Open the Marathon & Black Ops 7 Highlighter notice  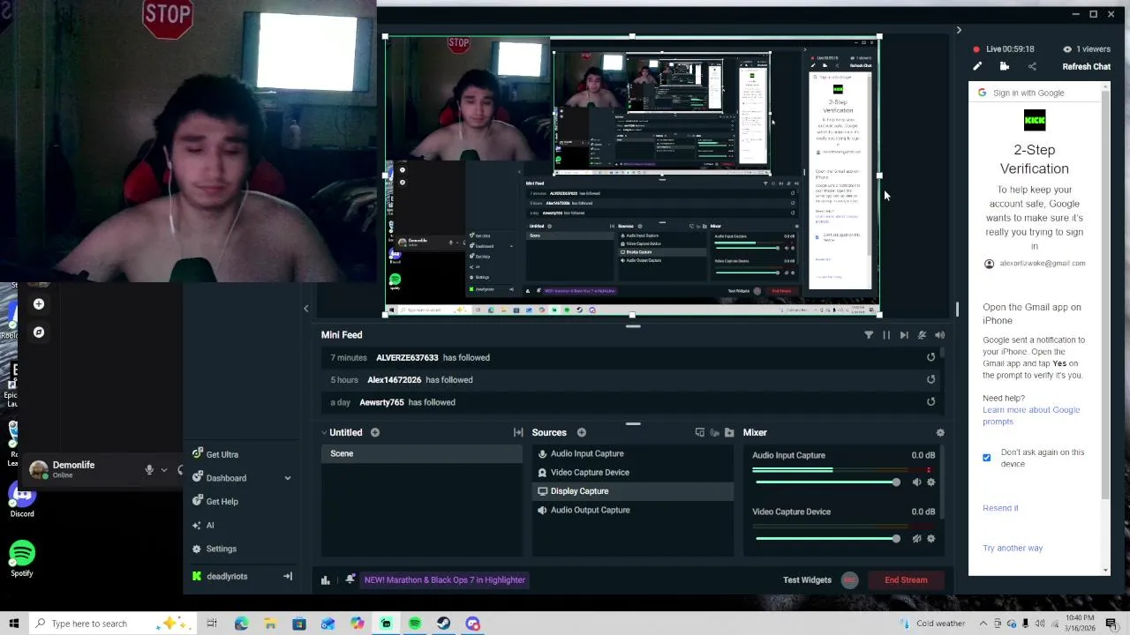coord(444,579)
